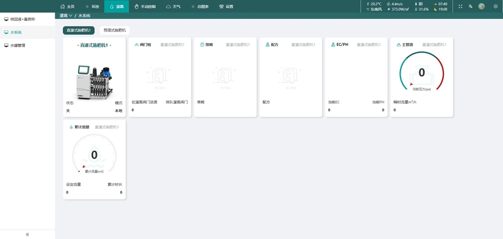503x239 pixels.
Task: Select the 灌溉 irrigation tab
Action: 116,6
